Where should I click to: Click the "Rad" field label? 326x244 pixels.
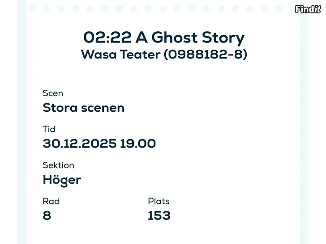51,201
